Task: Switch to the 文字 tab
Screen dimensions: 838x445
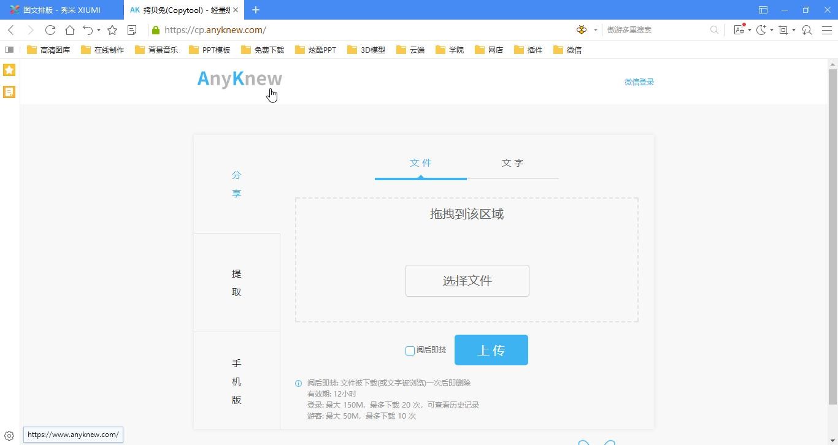Action: coord(512,163)
